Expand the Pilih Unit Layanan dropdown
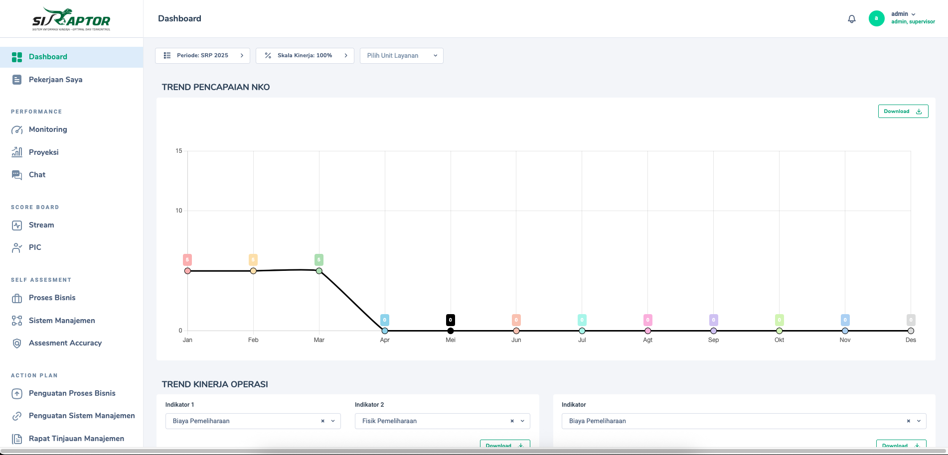The image size is (948, 455). tap(402, 56)
